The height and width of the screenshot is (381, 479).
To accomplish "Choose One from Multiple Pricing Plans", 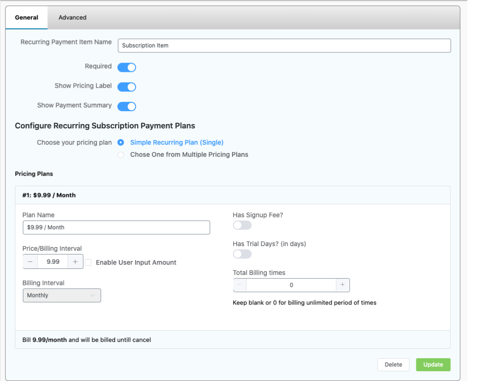I will coord(122,154).
